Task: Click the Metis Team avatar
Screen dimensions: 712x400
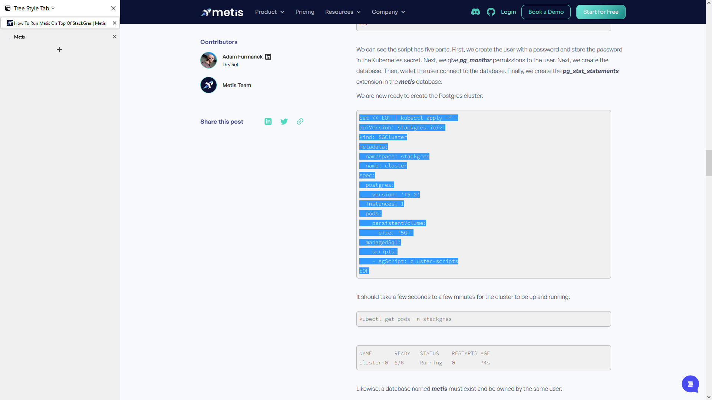Action: 208,85
